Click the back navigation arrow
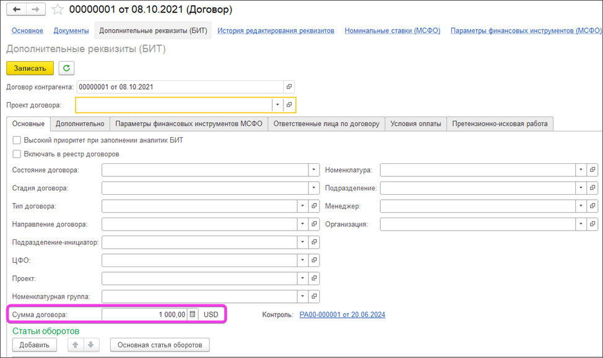The height and width of the screenshot is (358, 603). point(16,9)
